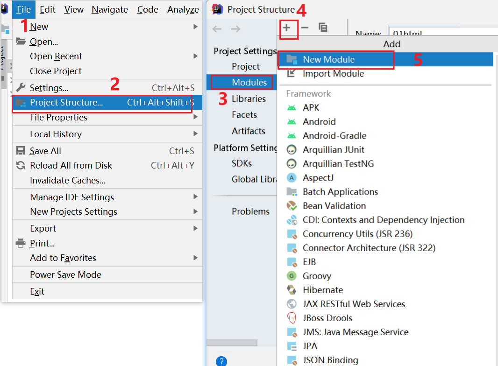Expand the Export submenu arrow

point(196,228)
